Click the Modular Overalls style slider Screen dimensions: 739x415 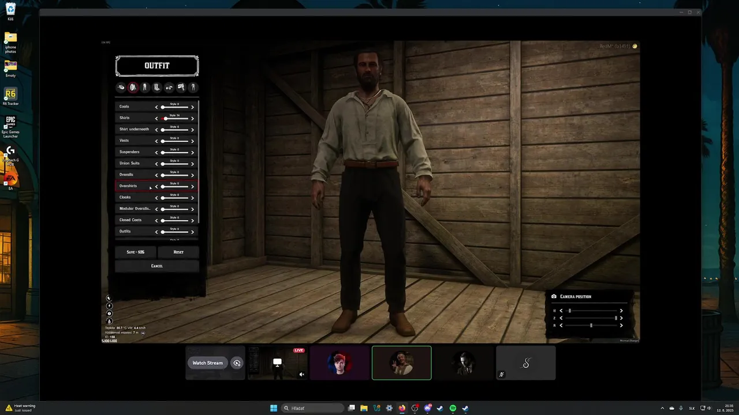(x=174, y=209)
